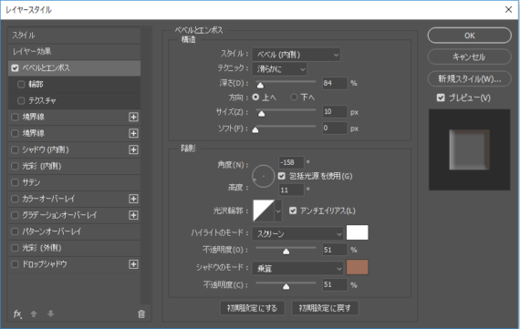This screenshot has width=520, height=329.
Task: Click plus icon next to ドロップシャドウ
Action: [133, 264]
